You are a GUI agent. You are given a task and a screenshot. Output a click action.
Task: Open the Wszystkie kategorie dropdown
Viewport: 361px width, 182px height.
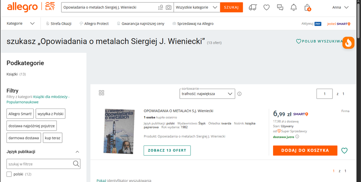coord(197,7)
